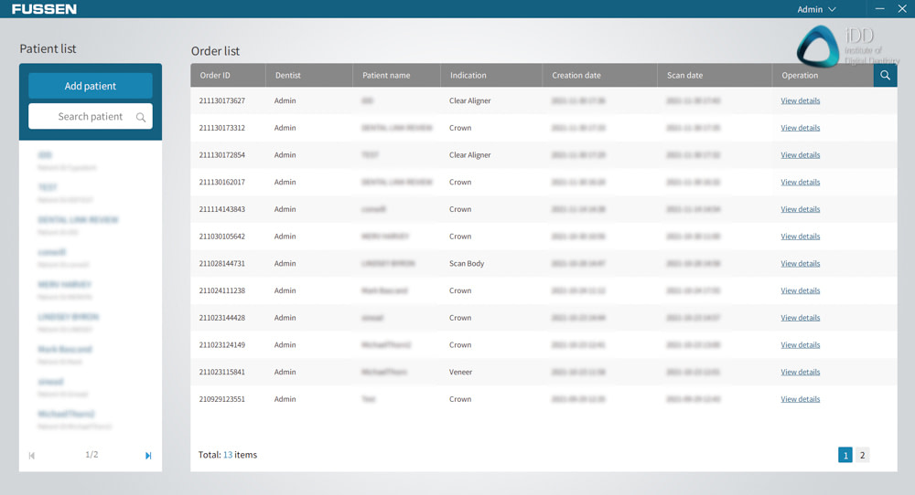Click the Indication column header
Screen dimensions: 915x495
[x=491, y=75]
